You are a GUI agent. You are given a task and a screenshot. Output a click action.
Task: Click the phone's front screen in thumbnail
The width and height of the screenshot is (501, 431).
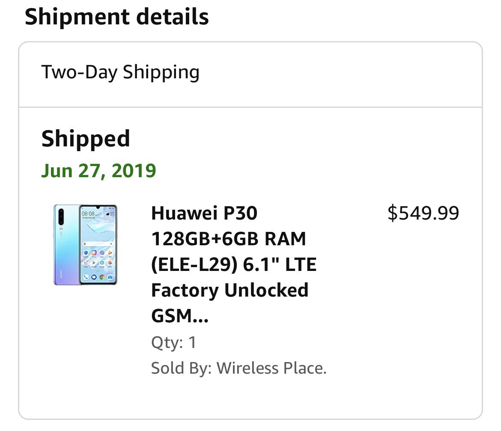coord(98,244)
